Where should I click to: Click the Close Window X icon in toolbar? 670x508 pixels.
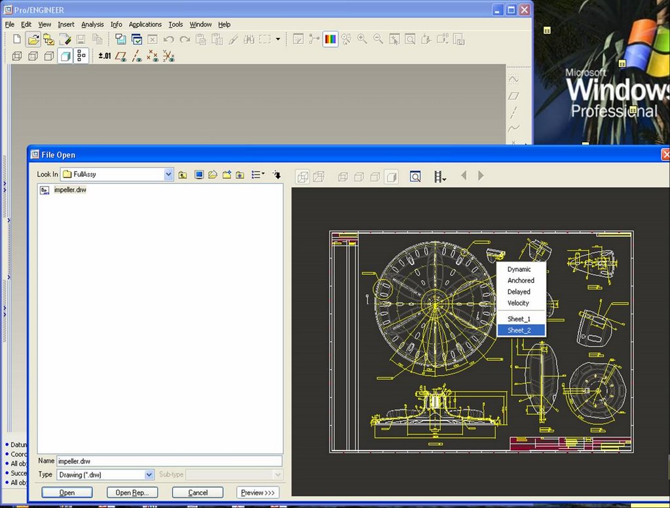153,39
